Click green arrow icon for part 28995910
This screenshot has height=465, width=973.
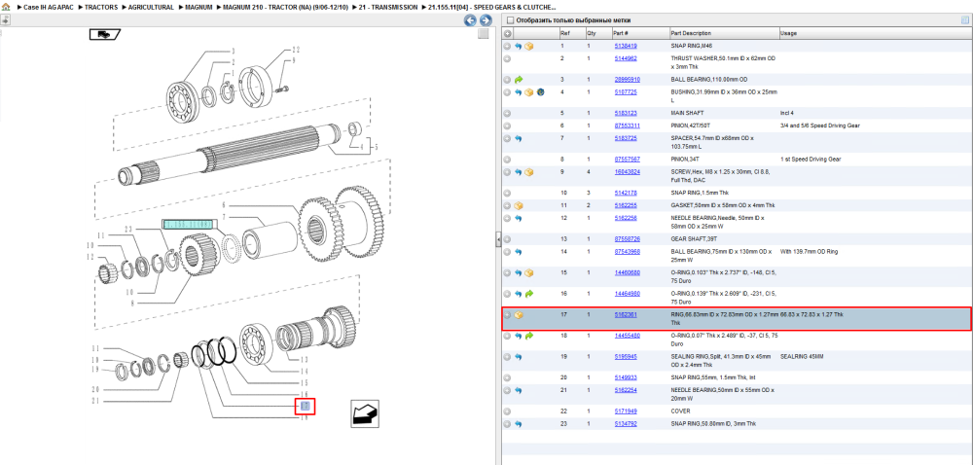[x=519, y=80]
